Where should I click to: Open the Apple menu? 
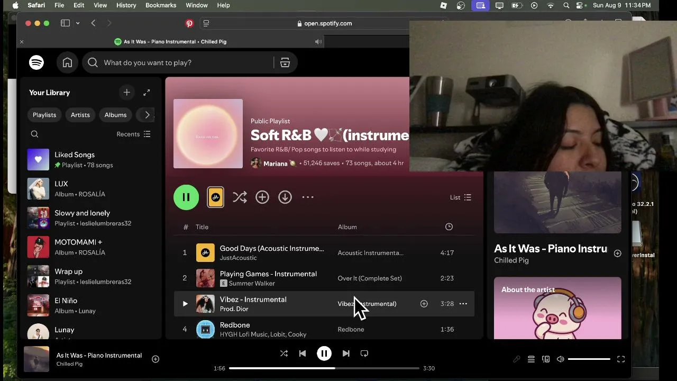(15, 5)
